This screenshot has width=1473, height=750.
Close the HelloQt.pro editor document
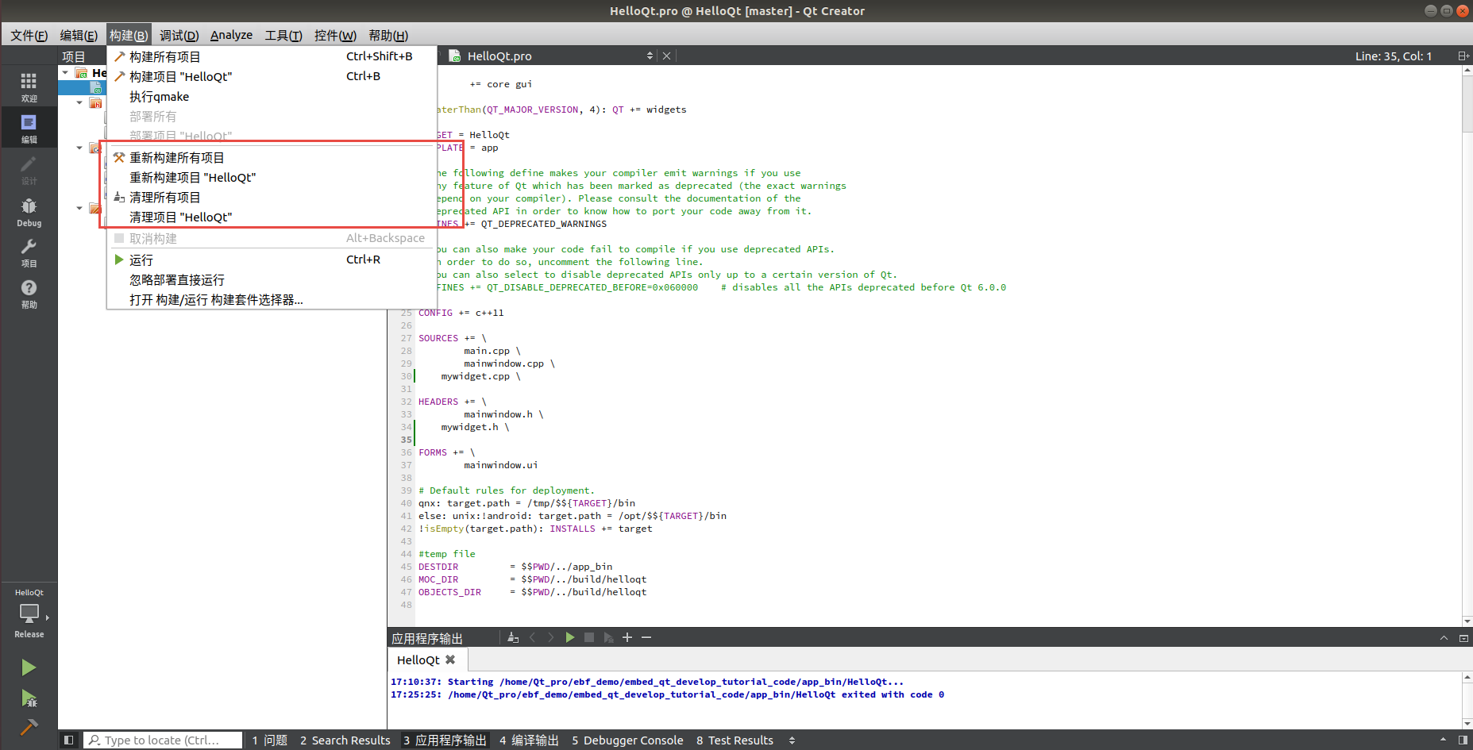point(666,56)
